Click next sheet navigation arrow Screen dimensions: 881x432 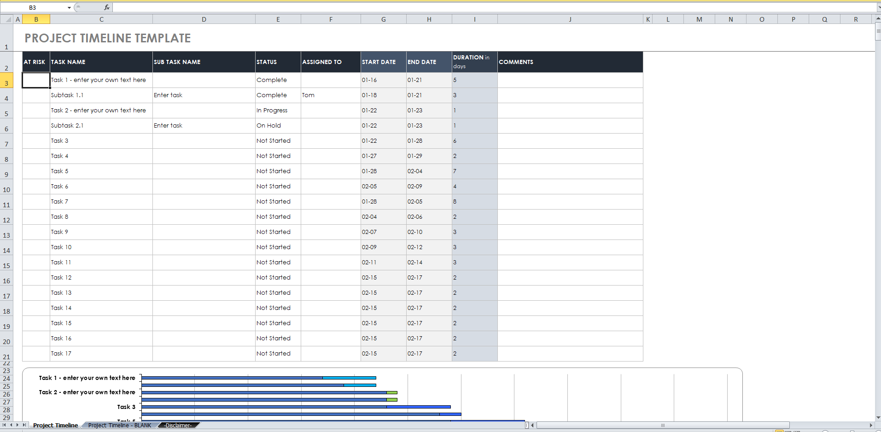tap(18, 425)
